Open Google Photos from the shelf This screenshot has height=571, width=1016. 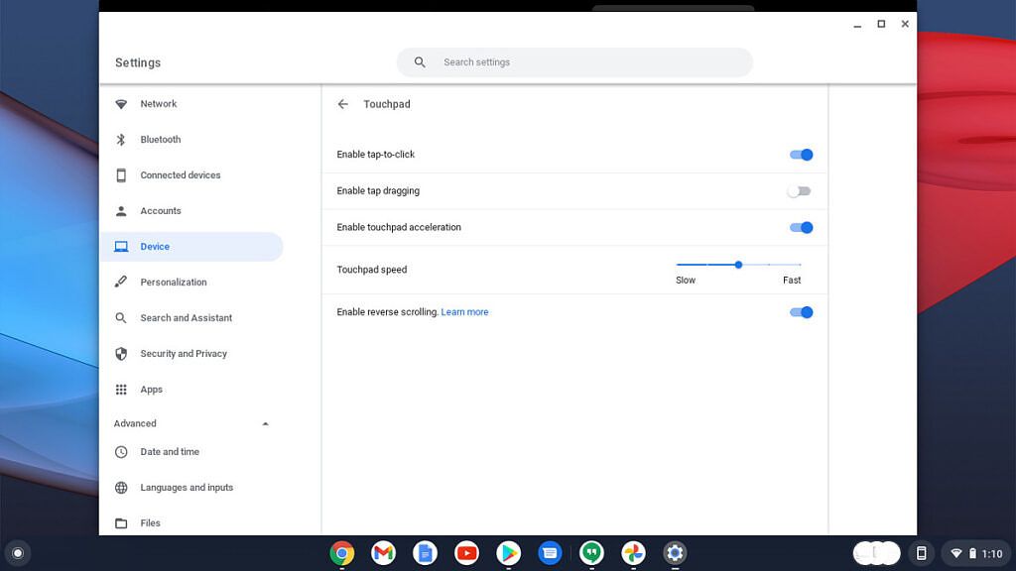click(634, 552)
